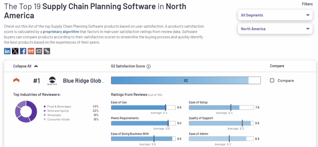Copy page link using chain icon
This screenshot has height=147, width=318.
(47, 51)
